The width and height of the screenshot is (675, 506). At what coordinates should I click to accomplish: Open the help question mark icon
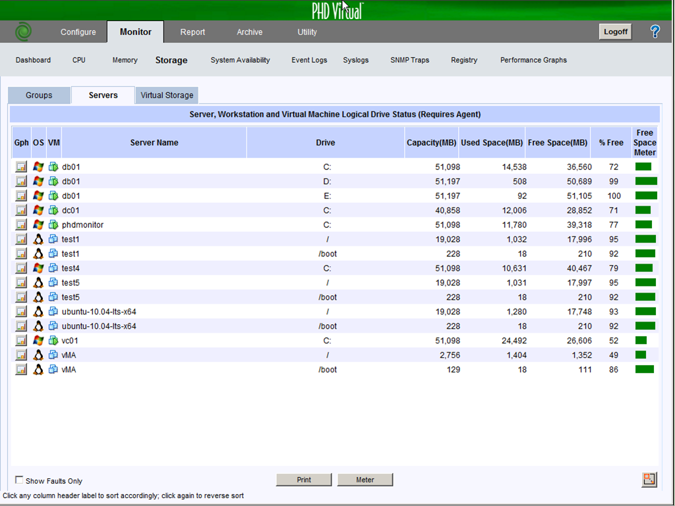[655, 32]
